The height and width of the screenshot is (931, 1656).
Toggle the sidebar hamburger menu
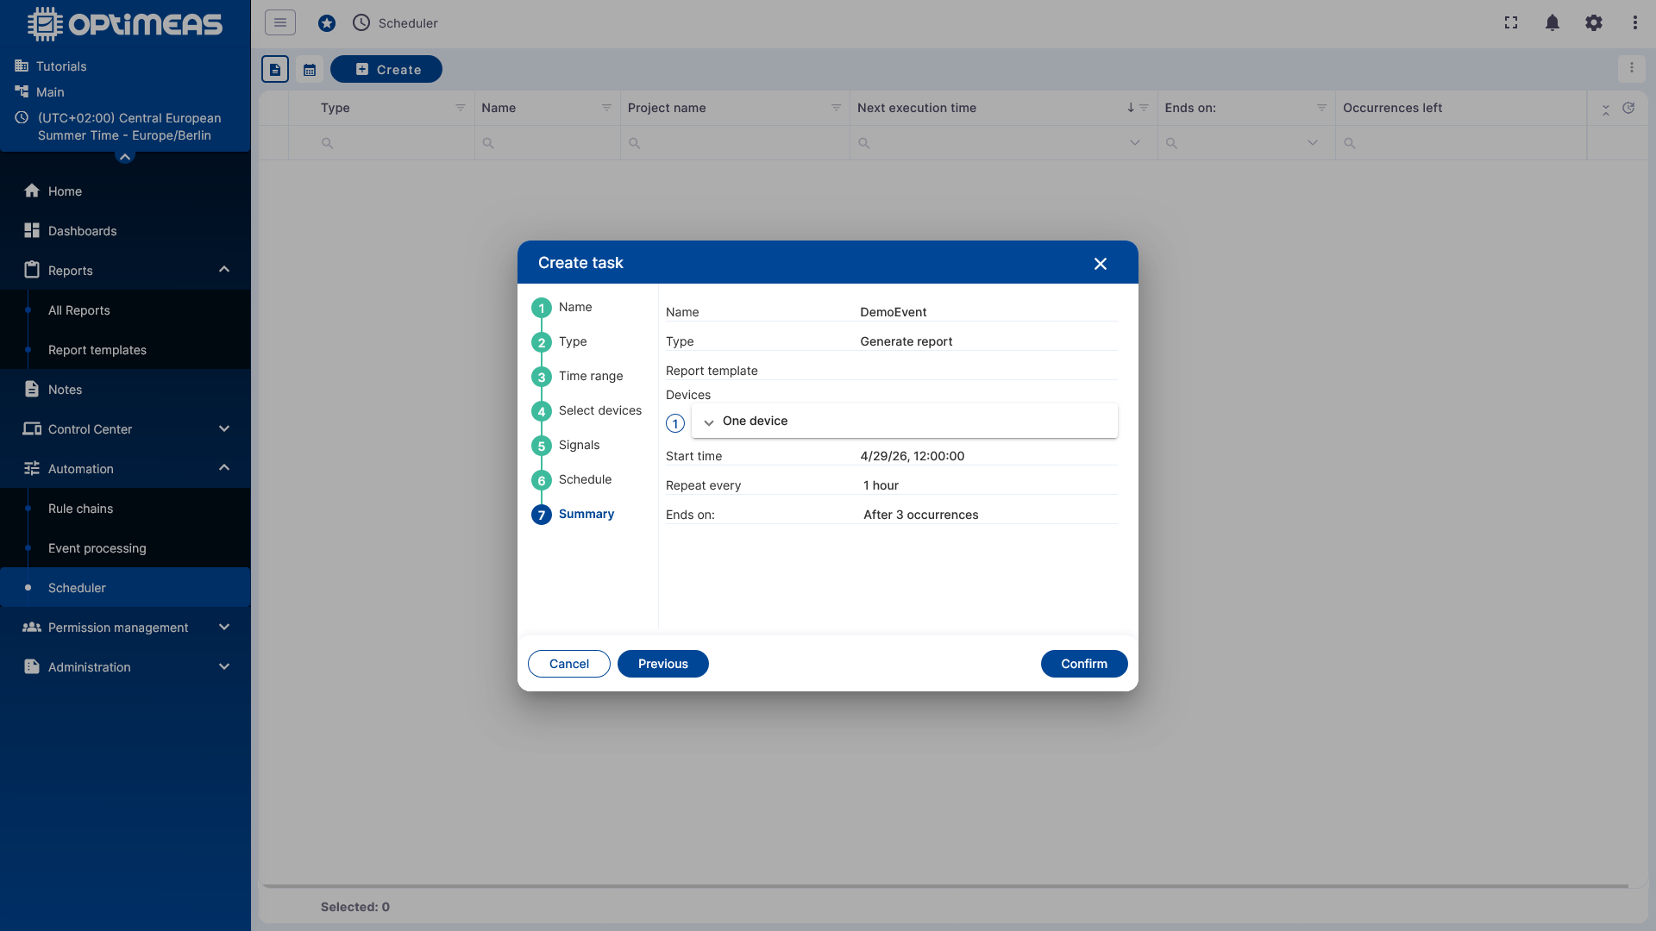pyautogui.click(x=280, y=22)
